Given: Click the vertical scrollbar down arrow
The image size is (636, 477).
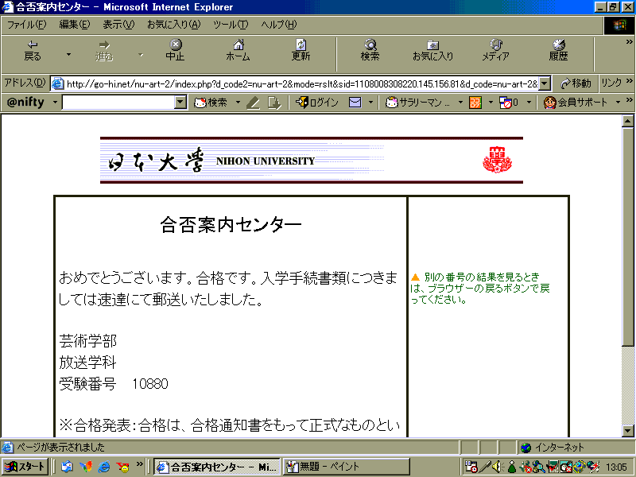Looking at the screenshot, I should tap(628, 431).
